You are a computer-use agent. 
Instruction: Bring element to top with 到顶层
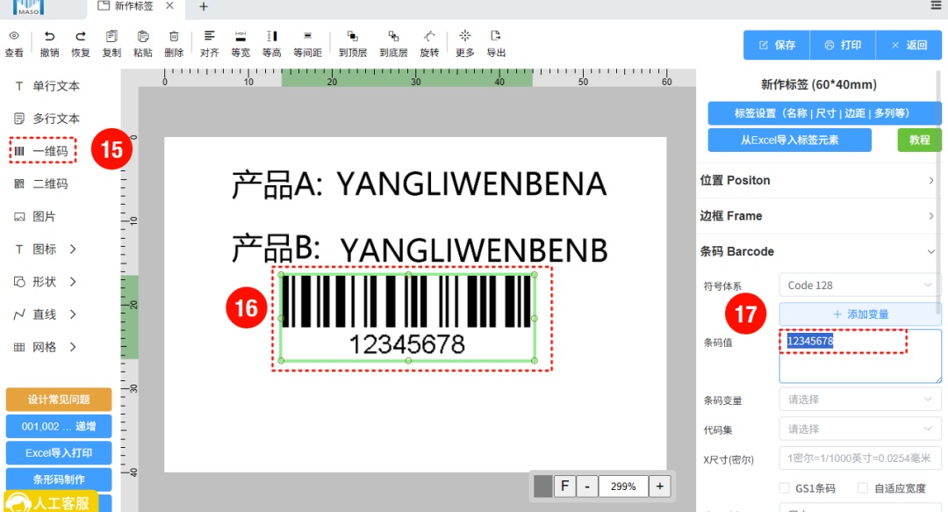[x=353, y=36]
